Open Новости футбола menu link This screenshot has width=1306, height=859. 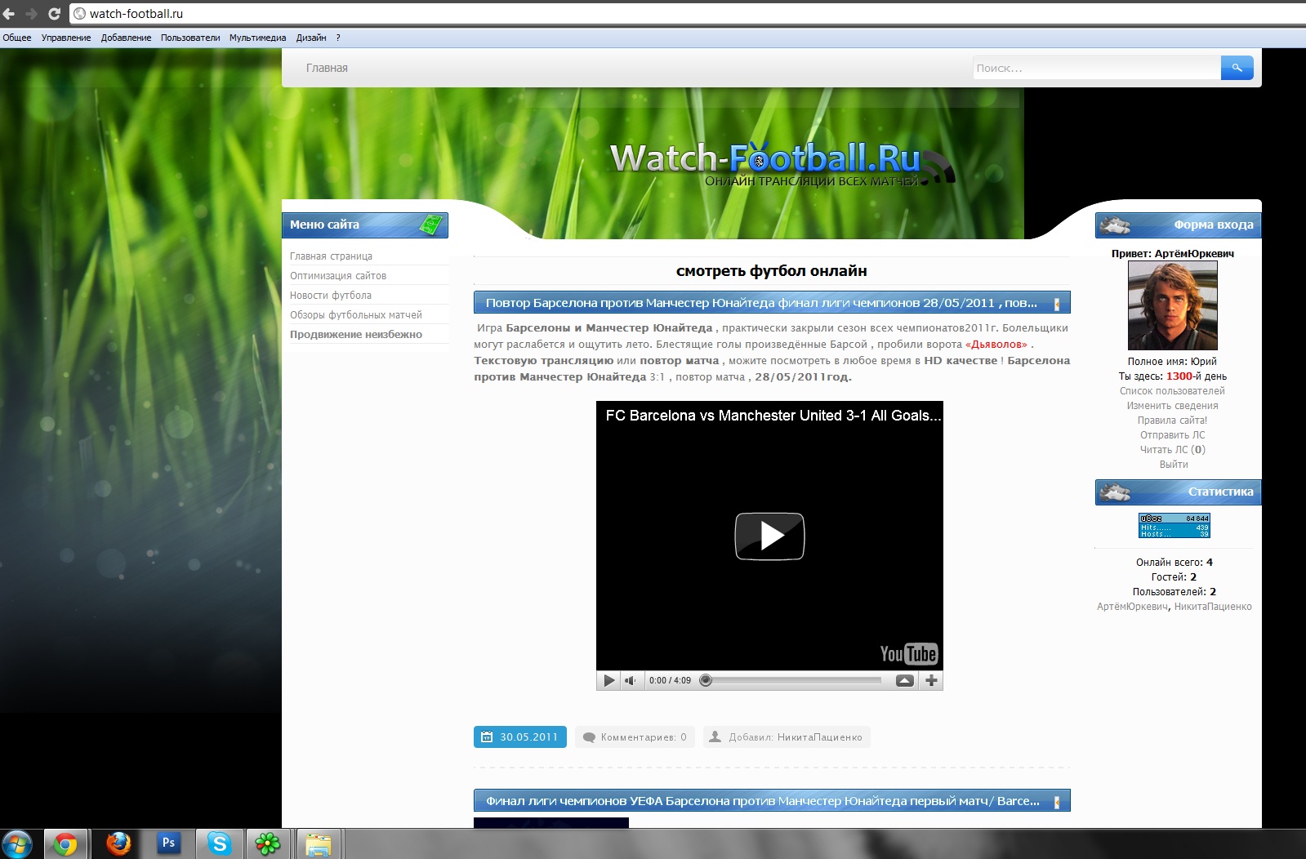pyautogui.click(x=331, y=296)
